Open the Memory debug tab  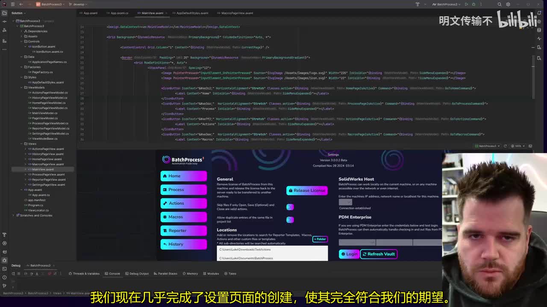point(190,273)
